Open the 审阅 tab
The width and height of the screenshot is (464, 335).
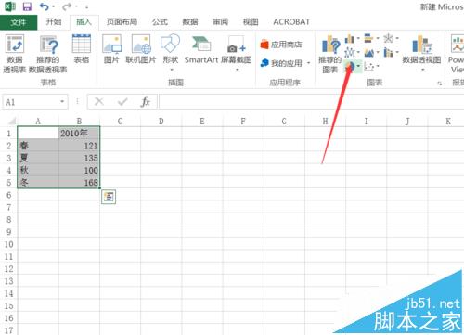click(220, 22)
